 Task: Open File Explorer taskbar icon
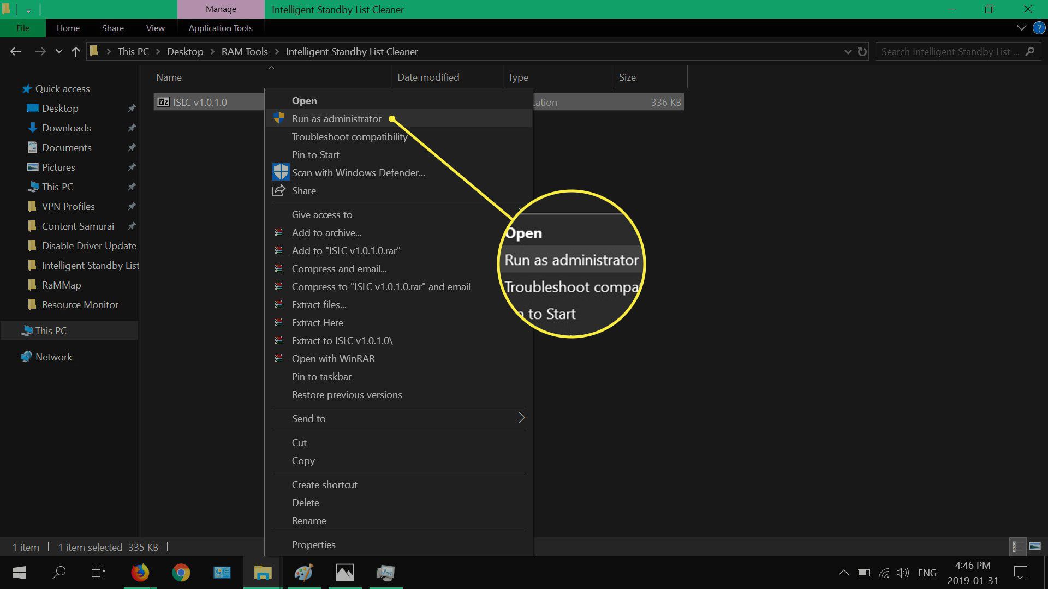[263, 573]
